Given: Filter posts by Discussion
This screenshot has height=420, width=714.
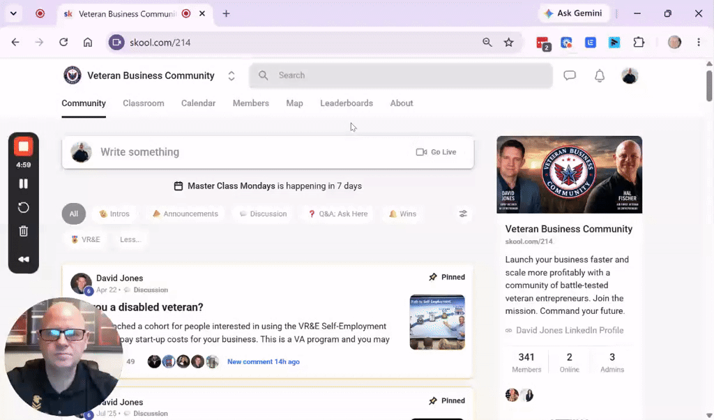Looking at the screenshot, I should coord(263,213).
